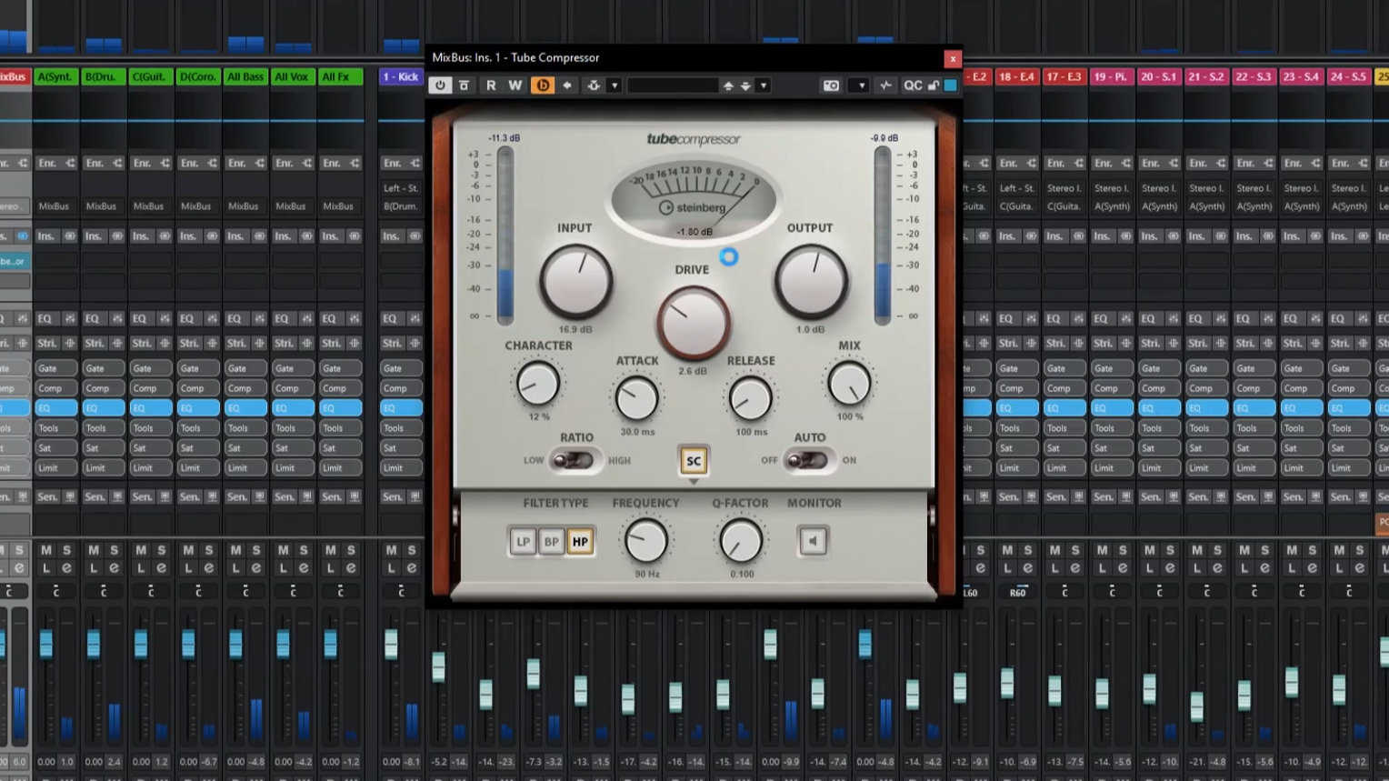Select the LP filter type
This screenshot has width=1389, height=781.
[523, 542]
